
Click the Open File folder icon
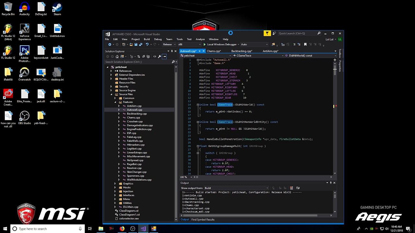(131, 44)
